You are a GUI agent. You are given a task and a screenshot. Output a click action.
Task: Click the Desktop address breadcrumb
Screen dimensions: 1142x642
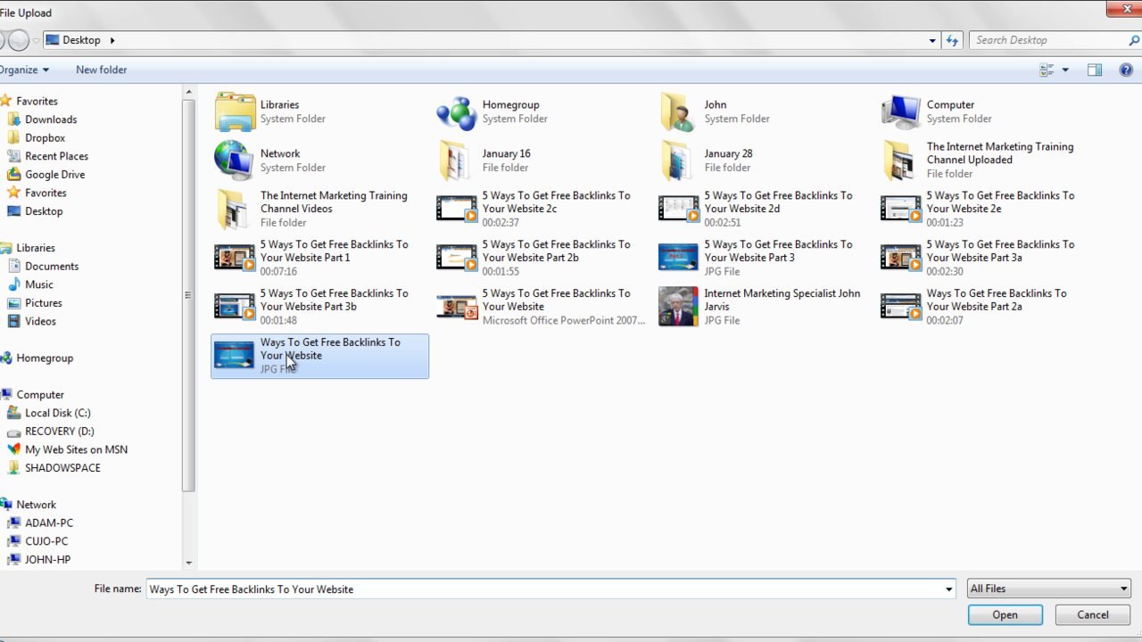click(x=81, y=40)
